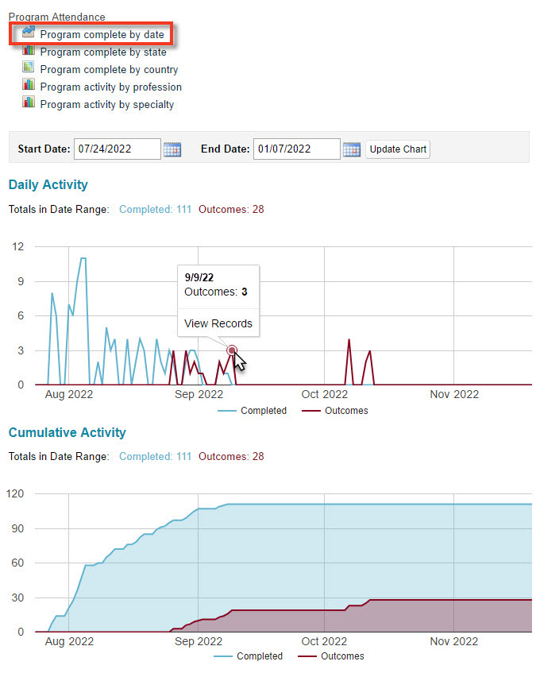Toggle Completed series in Cumulative Activity legend

tap(249, 656)
